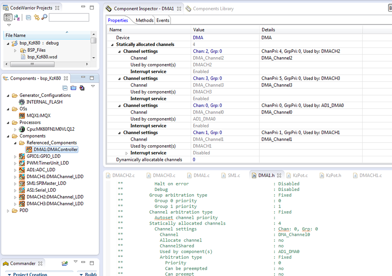The height and width of the screenshot is (276, 392).
Task: Collapse the Statically allocated channels row
Action: pyautogui.click(x=113, y=45)
